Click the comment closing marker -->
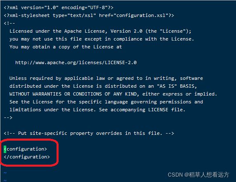This screenshot has height=182, width=236. [8, 117]
